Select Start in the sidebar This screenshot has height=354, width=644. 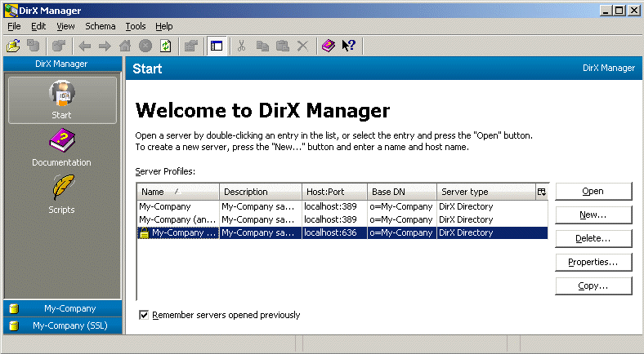click(62, 100)
